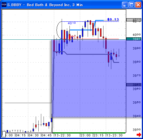Select the purple 3963 price marker on the price scale
The width and height of the screenshot is (143, 139).
[134, 85]
